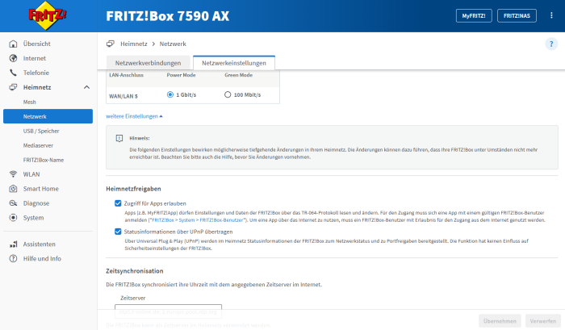Open the FRITZ!NAS button

517,15
